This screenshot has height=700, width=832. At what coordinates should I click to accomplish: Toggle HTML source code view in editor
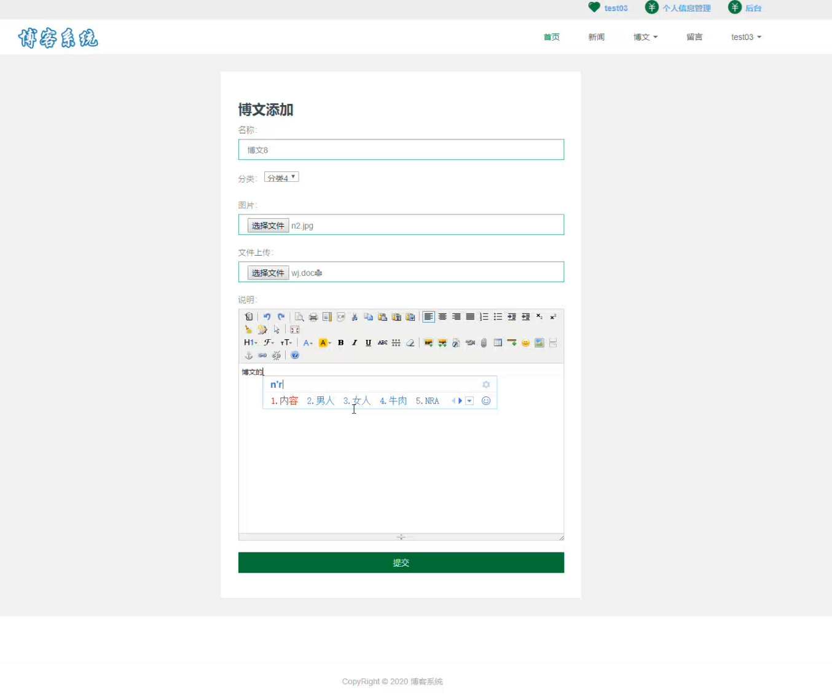(x=248, y=317)
